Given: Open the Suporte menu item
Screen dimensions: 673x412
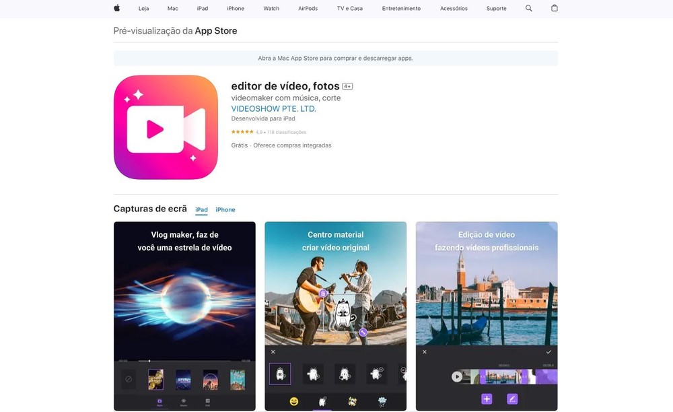Looking at the screenshot, I should tap(497, 9).
